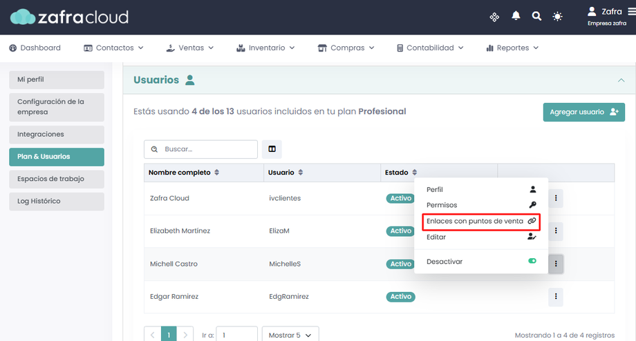
Task: Click the Activo badge for Zafra Cloud
Action: point(401,198)
